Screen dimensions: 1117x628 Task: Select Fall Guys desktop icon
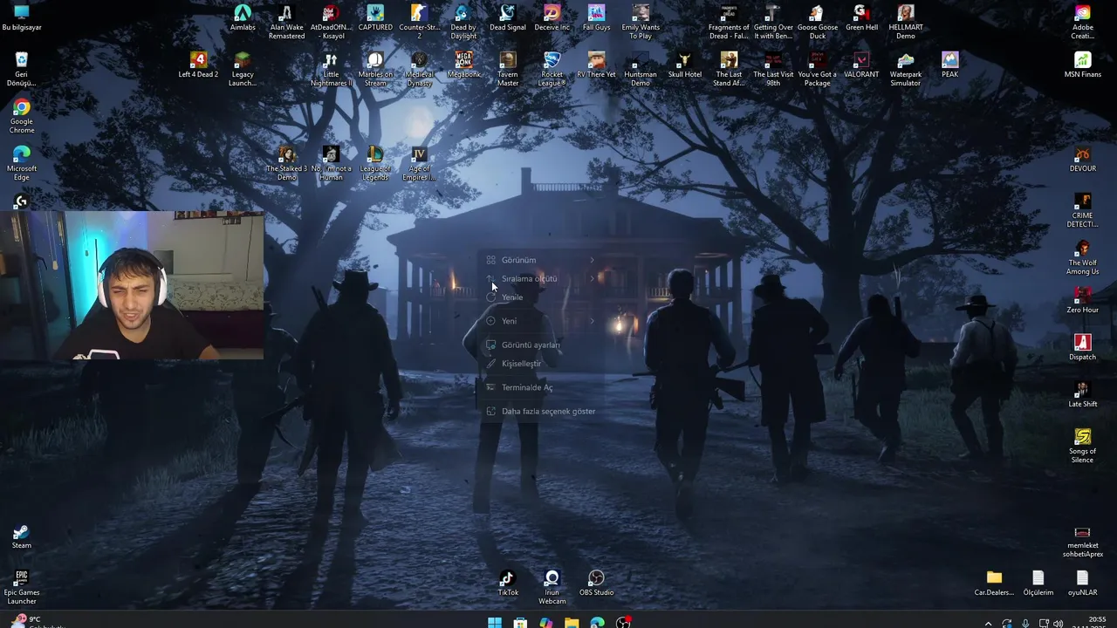[x=596, y=17]
